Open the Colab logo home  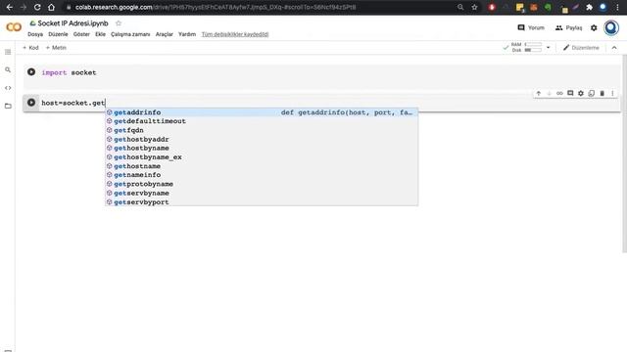(x=14, y=27)
